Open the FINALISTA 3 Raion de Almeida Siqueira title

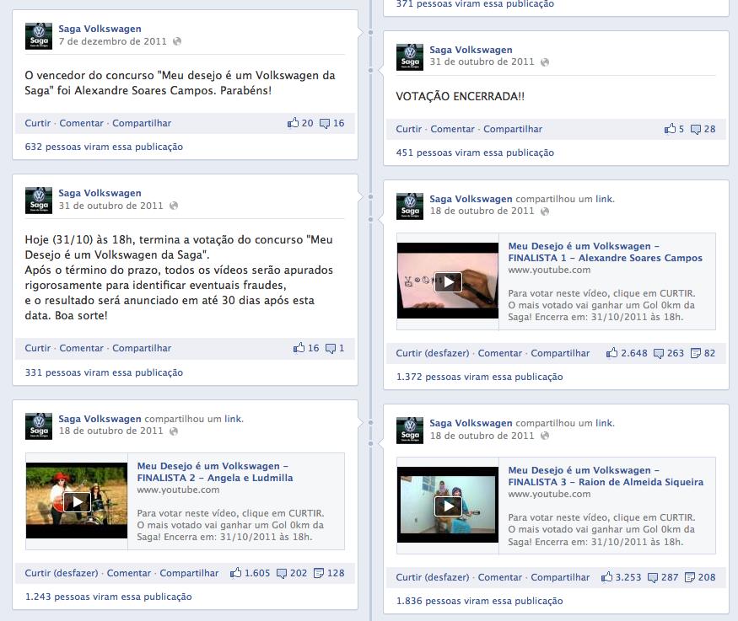pos(606,476)
